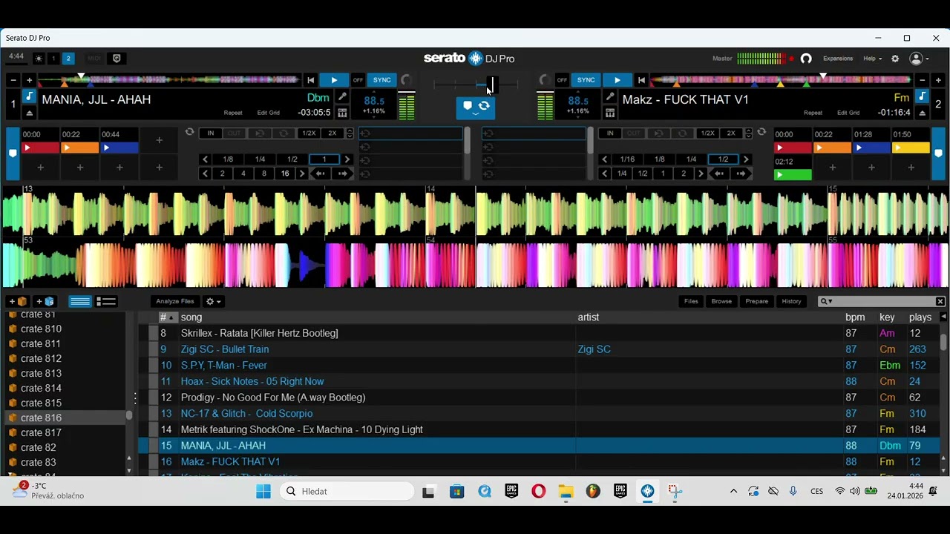
Task: Open the Help dropdown menu
Action: [872, 59]
